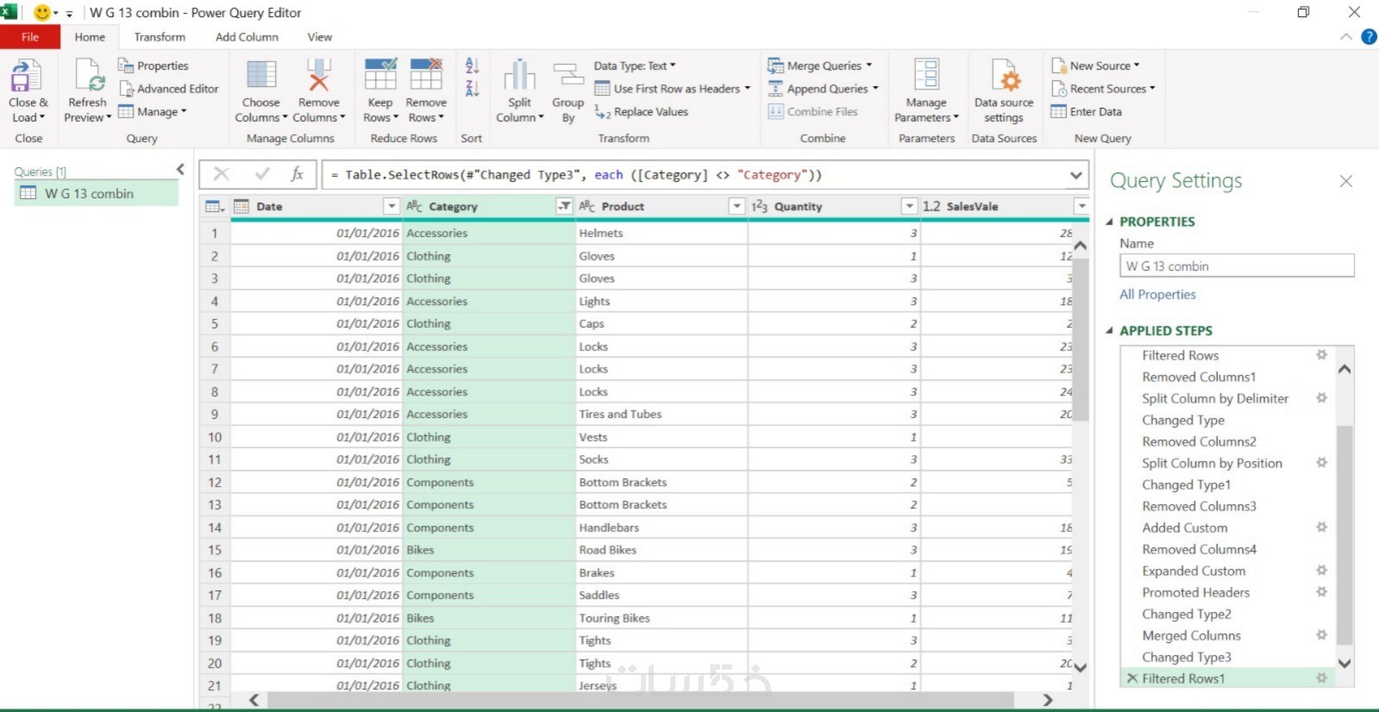Click the query Name text field
The width and height of the screenshot is (1379, 712).
click(x=1237, y=266)
